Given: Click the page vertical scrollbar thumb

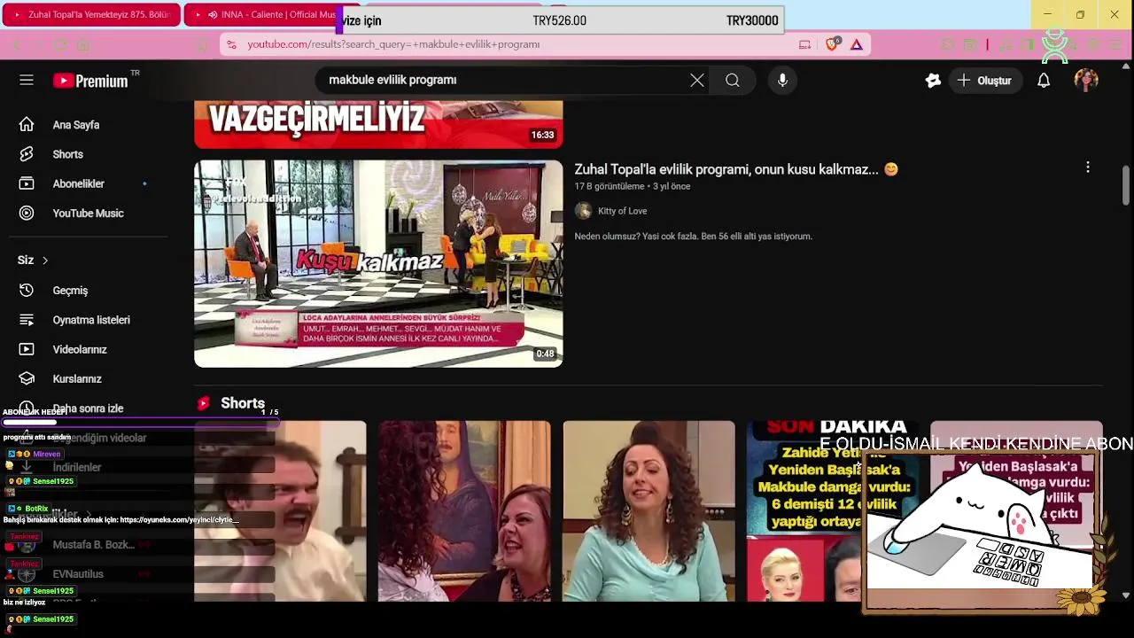Looking at the screenshot, I should [x=1126, y=184].
